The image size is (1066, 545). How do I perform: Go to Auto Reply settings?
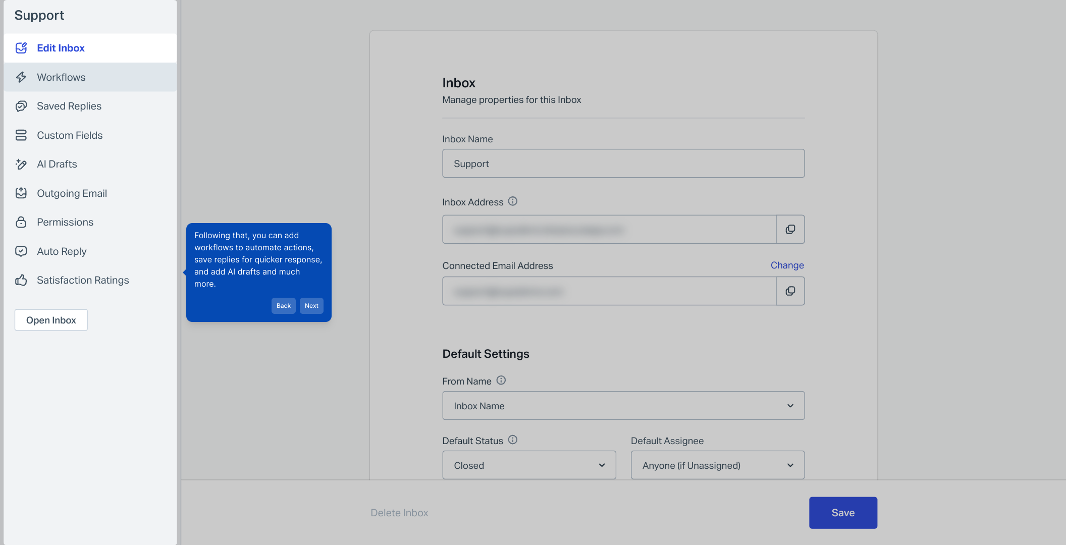(90, 251)
